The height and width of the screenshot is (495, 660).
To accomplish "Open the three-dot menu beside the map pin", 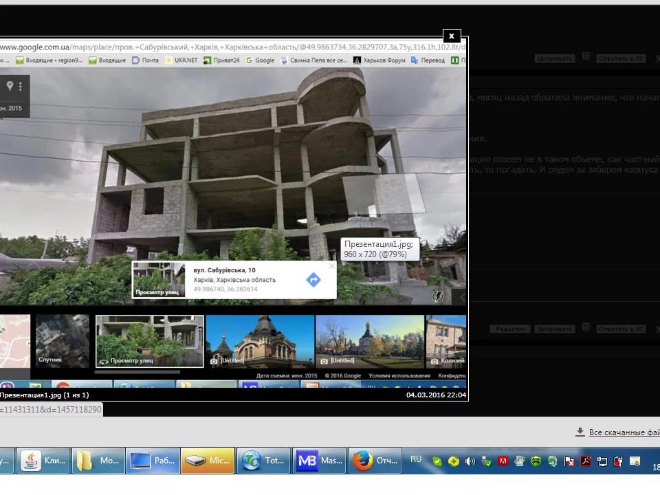I will 21,86.
